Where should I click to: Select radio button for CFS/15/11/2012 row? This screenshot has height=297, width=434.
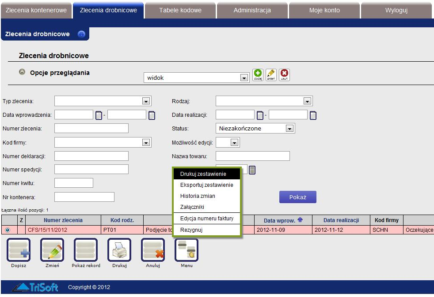8,230
